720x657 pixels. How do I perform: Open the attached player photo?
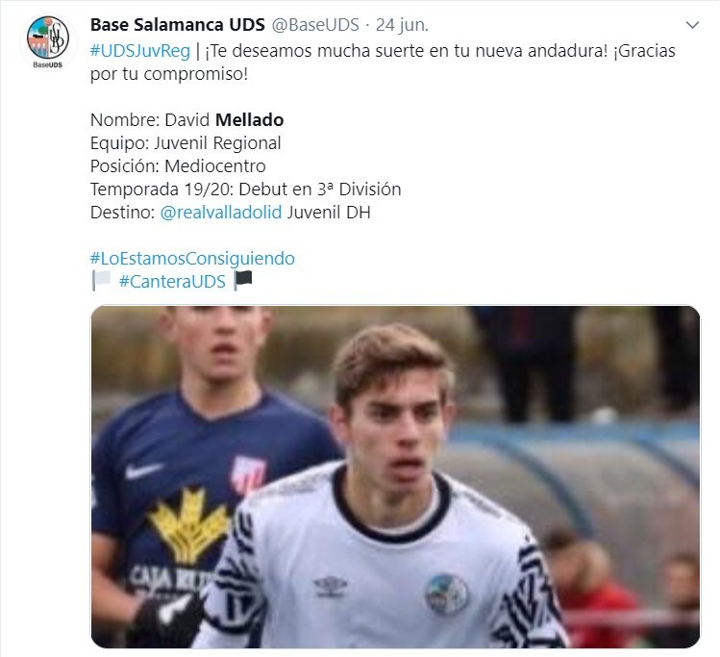[395, 477]
